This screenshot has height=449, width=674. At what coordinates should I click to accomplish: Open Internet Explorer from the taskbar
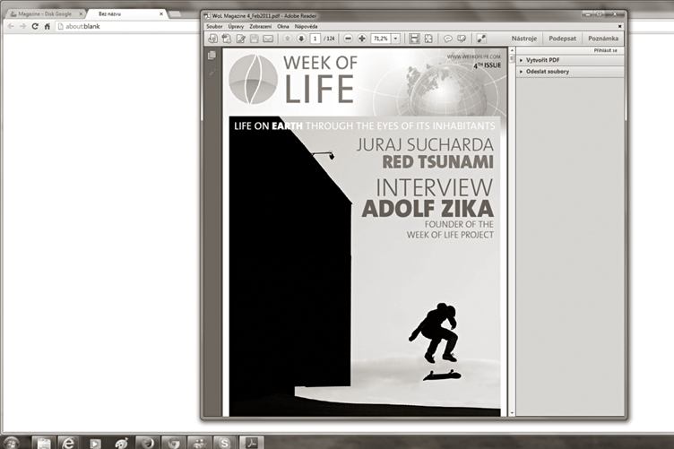pos(67,442)
